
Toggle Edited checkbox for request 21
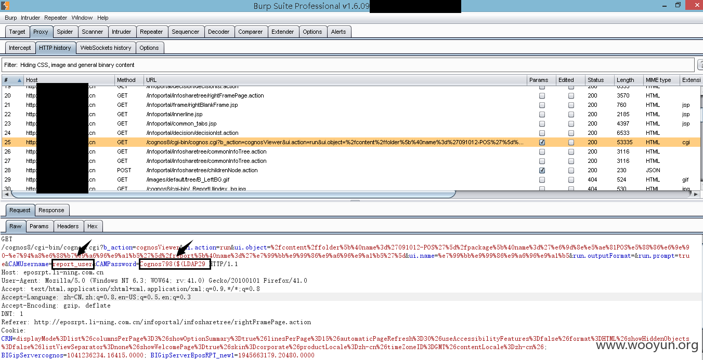coord(571,105)
